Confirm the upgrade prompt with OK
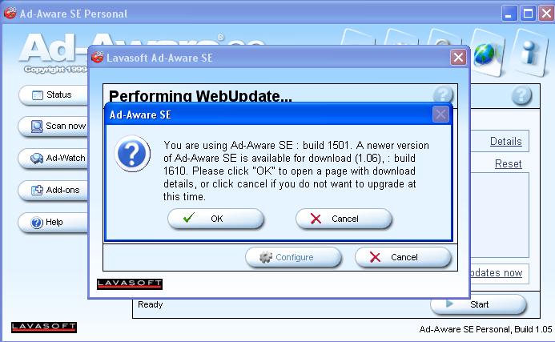The height and width of the screenshot is (342, 555). 215,219
